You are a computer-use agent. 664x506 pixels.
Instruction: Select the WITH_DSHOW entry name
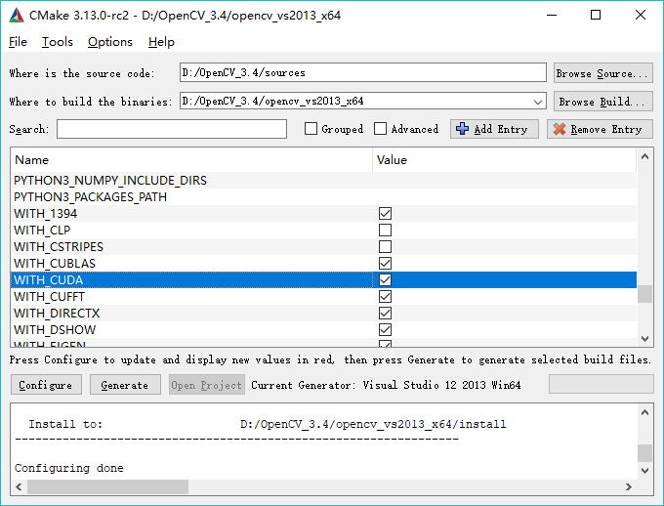click(x=55, y=329)
